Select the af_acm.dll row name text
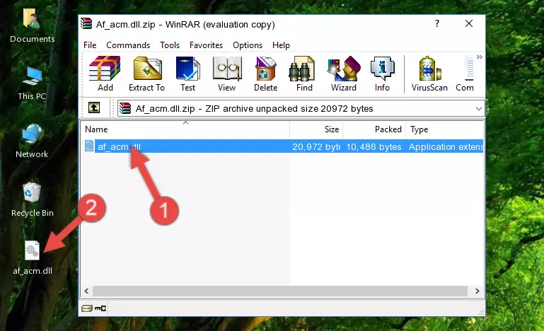The height and width of the screenshot is (331, 544). (x=119, y=147)
